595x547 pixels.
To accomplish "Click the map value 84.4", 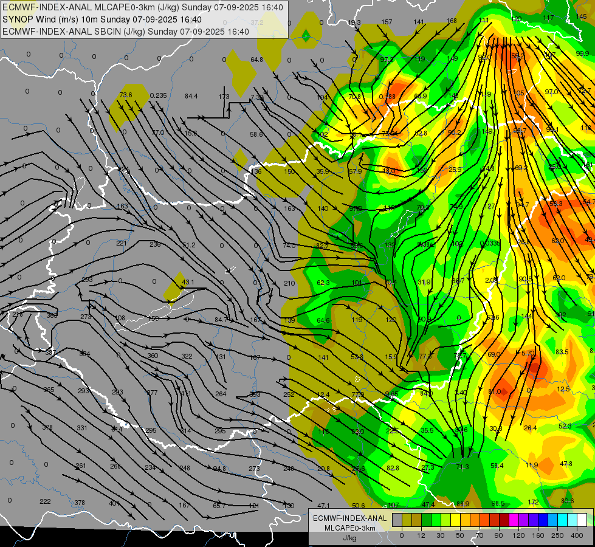I will pyautogui.click(x=191, y=97).
